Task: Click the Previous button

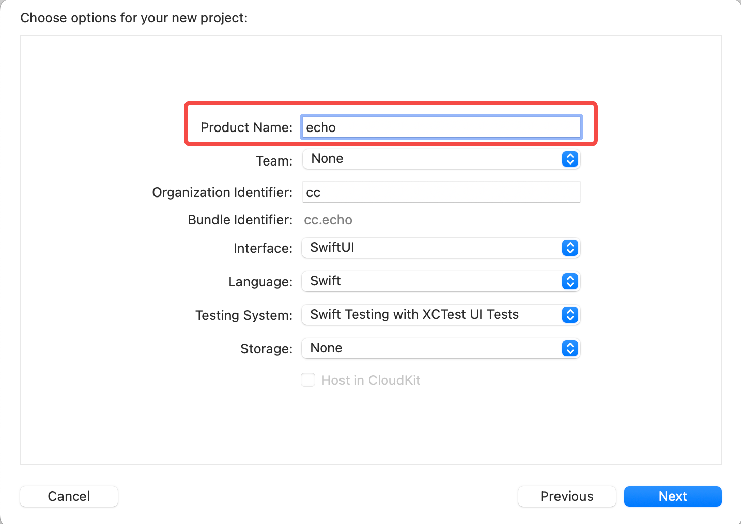Action: coord(567,496)
